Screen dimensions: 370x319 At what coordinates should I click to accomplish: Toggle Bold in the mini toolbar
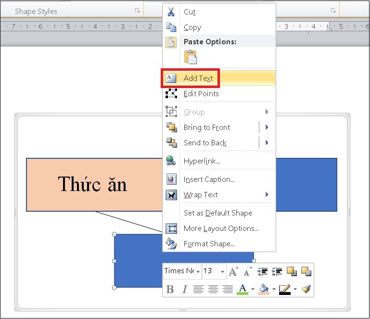(170, 289)
